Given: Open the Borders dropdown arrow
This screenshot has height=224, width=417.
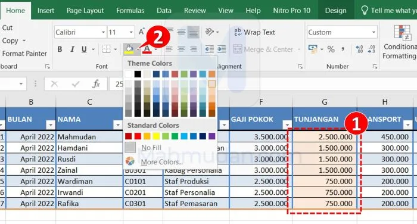Looking at the screenshot, I should (116, 49).
